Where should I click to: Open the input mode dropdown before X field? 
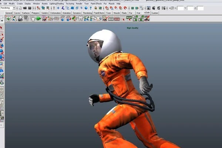coord(171,8)
